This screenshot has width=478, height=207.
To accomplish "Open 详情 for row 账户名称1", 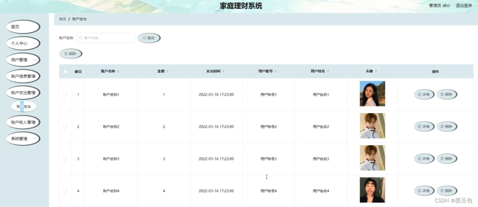I will click(x=424, y=94).
